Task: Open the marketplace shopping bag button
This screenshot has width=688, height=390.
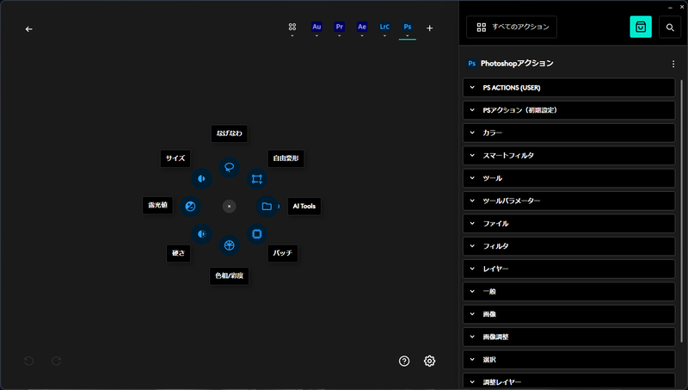Action: pyautogui.click(x=641, y=28)
